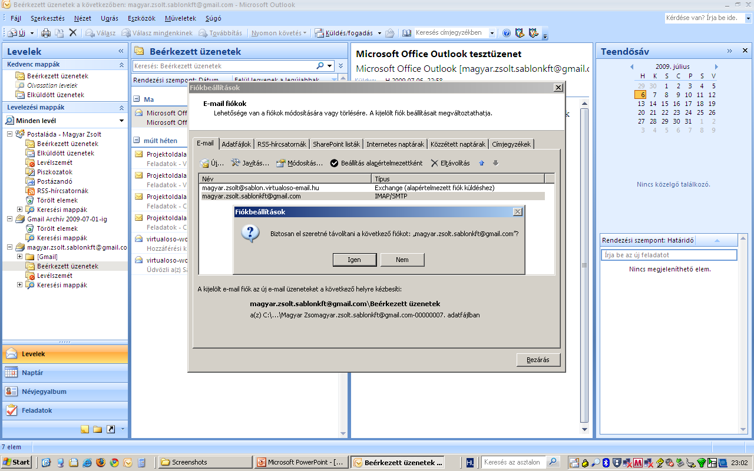
Task: Click Print icon in toolbar
Action: coord(46,33)
